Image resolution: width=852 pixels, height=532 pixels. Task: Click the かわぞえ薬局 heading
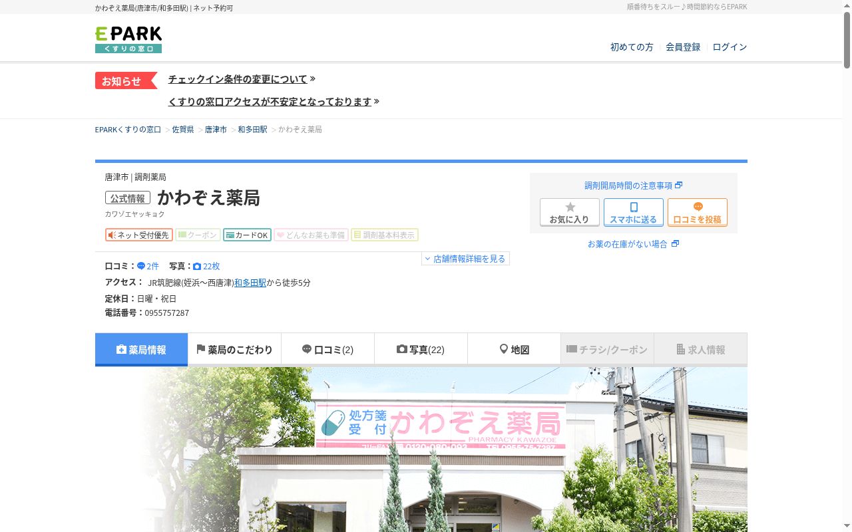click(208, 198)
